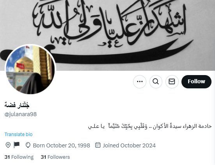The image size is (215, 165).
Task: Click the location pin icon
Action: [8, 145]
